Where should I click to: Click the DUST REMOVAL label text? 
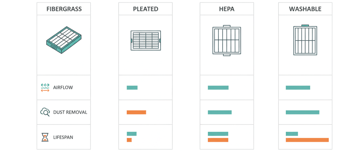pos(70,112)
